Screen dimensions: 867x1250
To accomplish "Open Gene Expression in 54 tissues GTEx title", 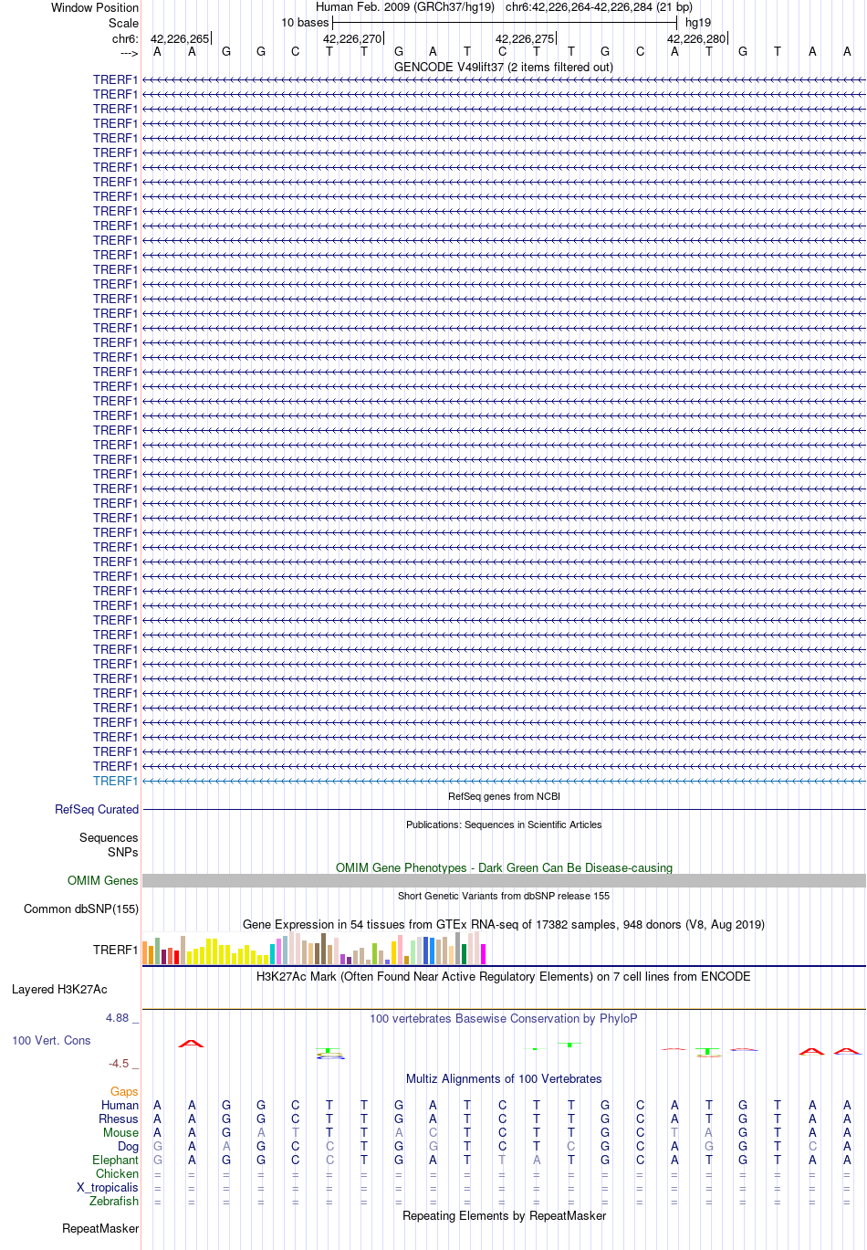I will point(504,924).
